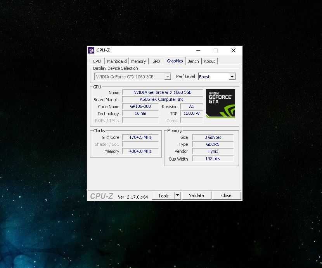Click the empty Shader / SoC field
Screen dimensions: 322x268
140,144
